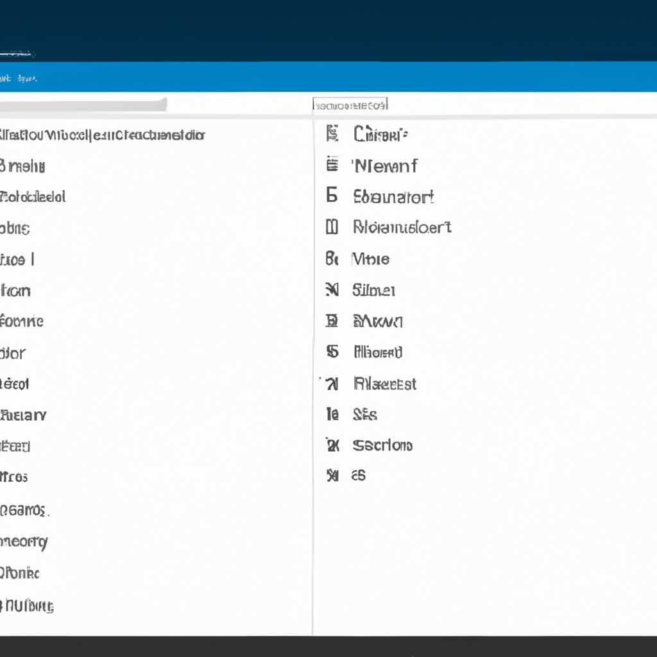Viewport: 657px width, 657px height.
Task: Select the left-list row ending 'neorry'
Action: [x=24, y=542]
